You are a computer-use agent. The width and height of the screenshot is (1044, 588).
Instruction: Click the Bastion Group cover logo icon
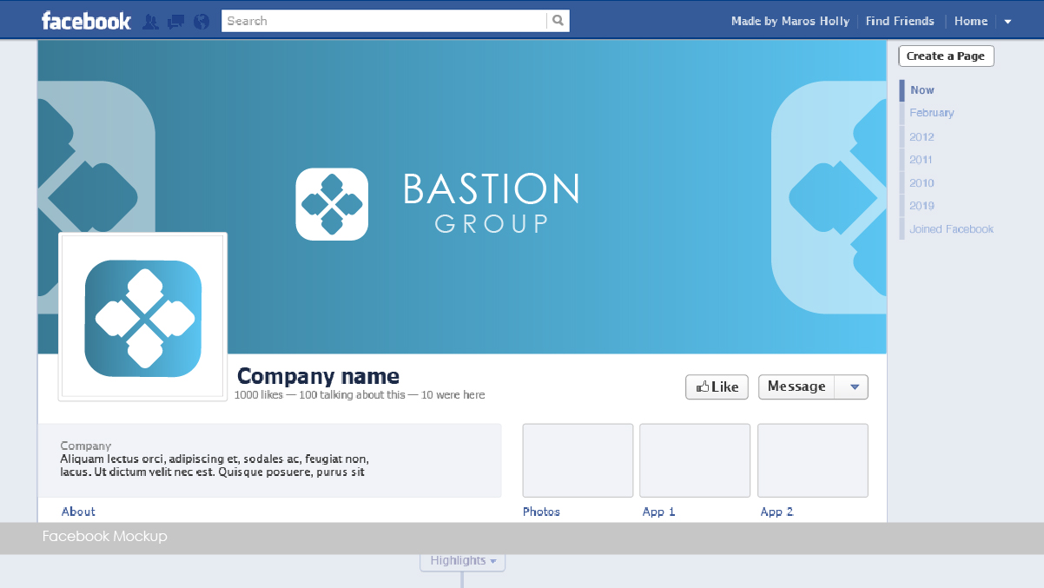pyautogui.click(x=332, y=204)
